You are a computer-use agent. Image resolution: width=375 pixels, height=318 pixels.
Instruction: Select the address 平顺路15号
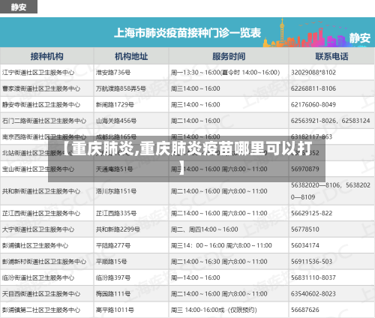pos(112,262)
